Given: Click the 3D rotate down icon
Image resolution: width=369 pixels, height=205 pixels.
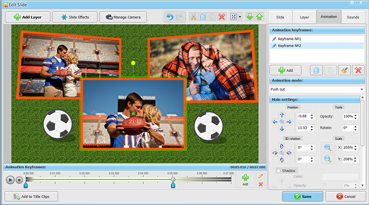Looking at the screenshot, I should point(282,160).
